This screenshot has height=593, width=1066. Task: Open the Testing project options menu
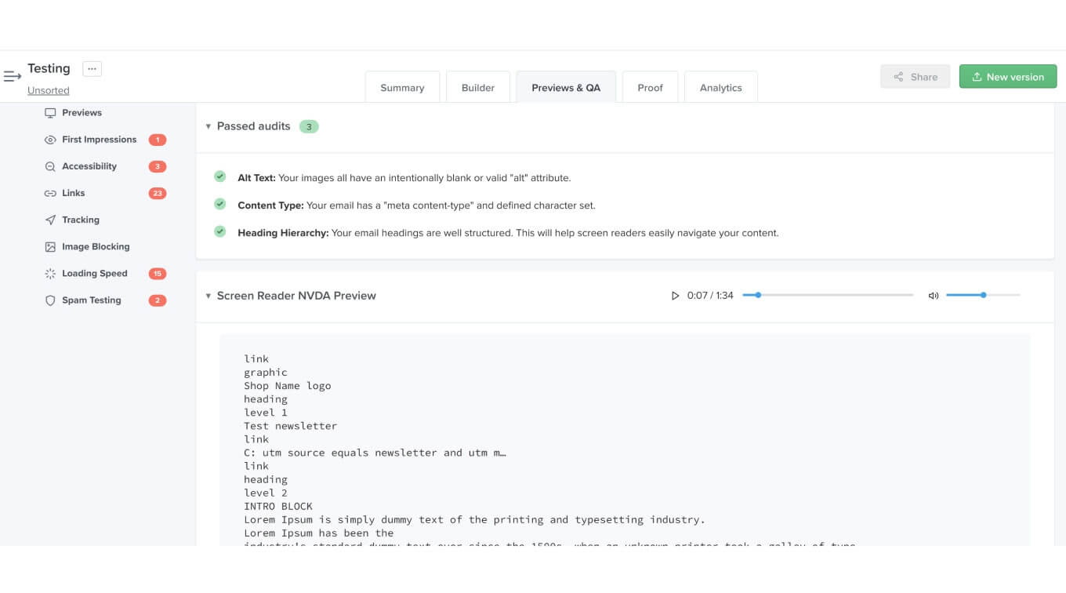click(92, 68)
